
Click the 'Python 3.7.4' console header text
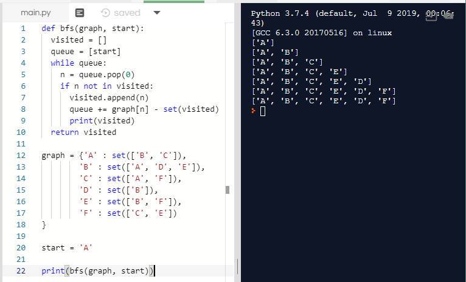click(x=280, y=13)
